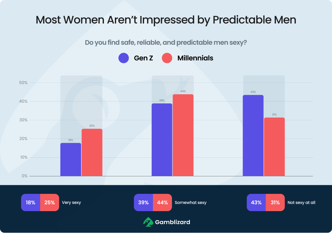Click the purple 18% badge in footer
The width and height of the screenshot is (332, 233).
[x=31, y=203]
